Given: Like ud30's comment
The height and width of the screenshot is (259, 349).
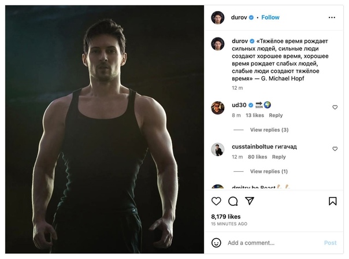Looking at the screenshot, I should tap(335, 108).
